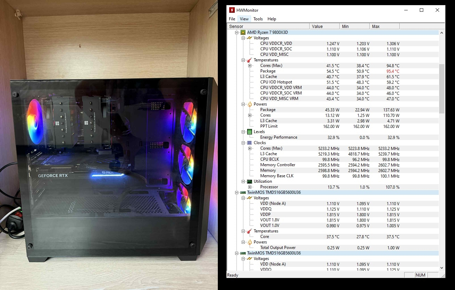Screen dimensions: 455x290
Task: Click the Utilization chart icon
Action: (250, 181)
